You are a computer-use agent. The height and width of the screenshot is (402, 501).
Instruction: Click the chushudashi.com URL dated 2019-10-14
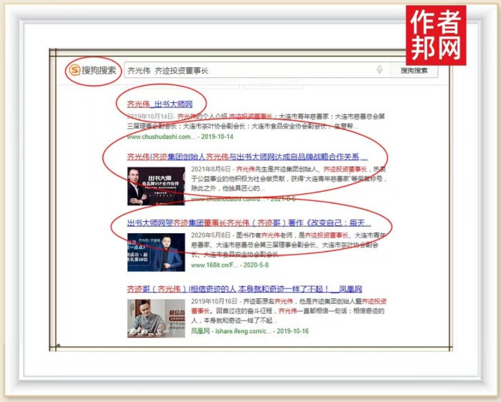point(161,136)
